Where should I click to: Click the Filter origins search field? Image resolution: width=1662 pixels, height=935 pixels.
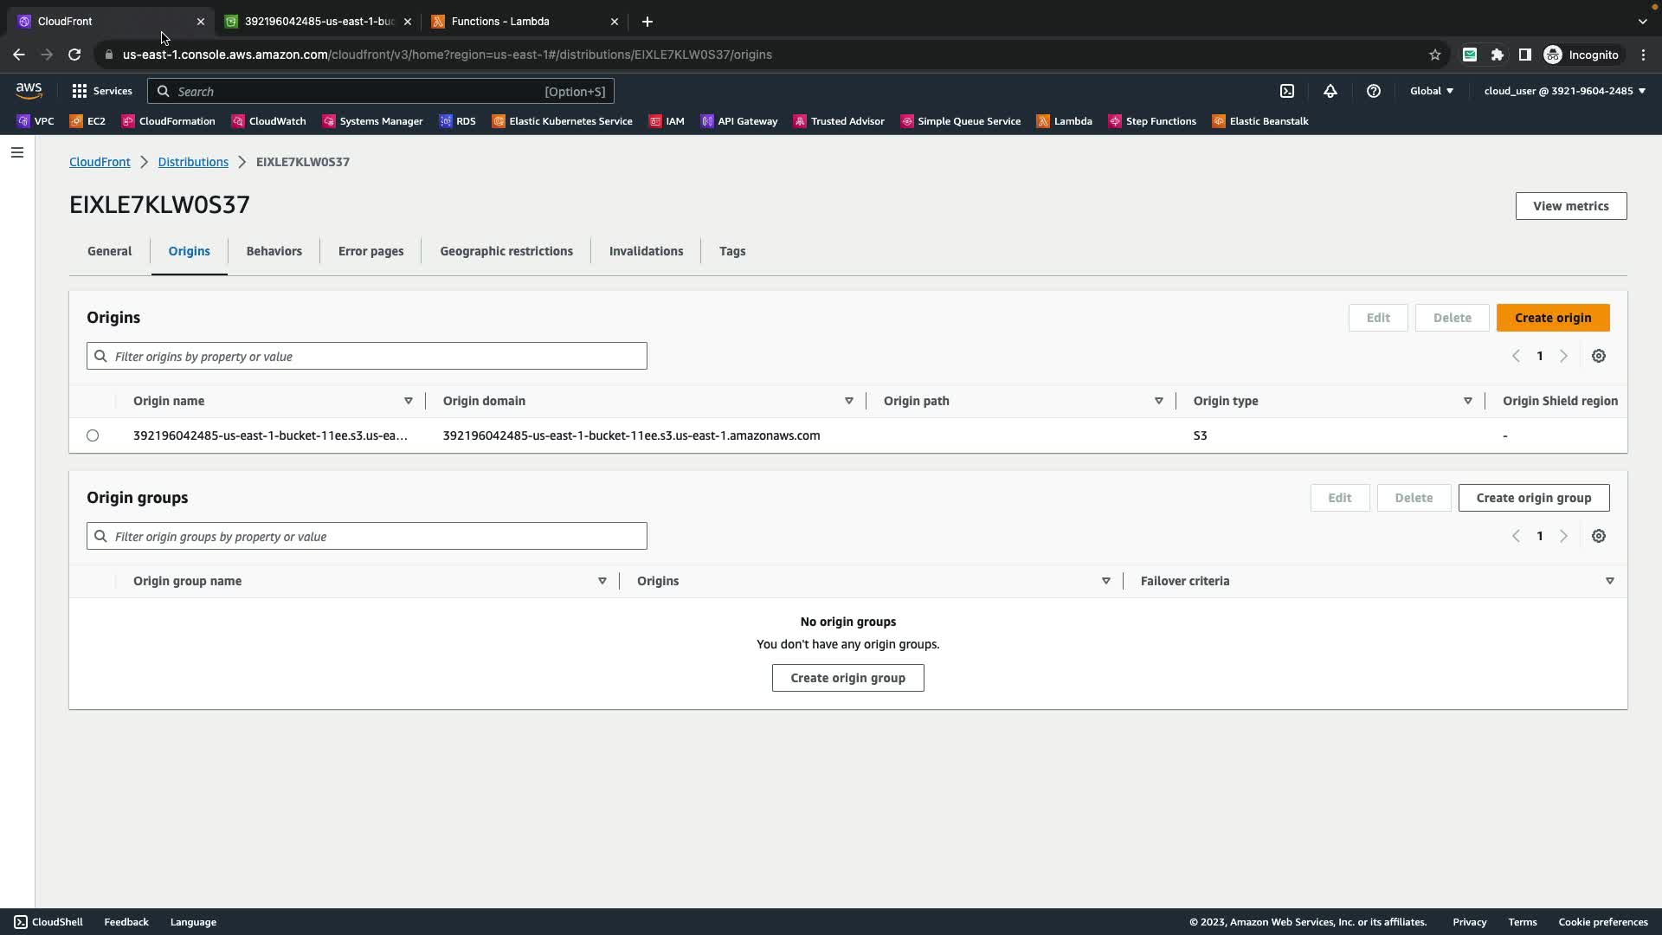pos(367,356)
